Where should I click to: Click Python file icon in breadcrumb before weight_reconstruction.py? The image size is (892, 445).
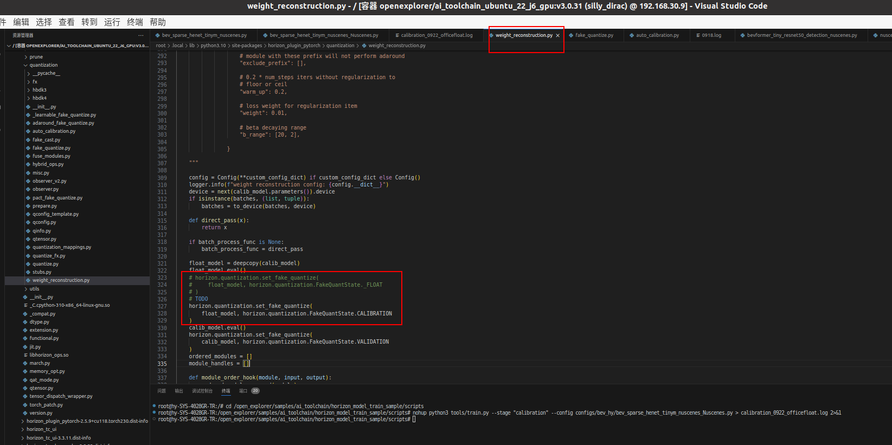[364, 46]
